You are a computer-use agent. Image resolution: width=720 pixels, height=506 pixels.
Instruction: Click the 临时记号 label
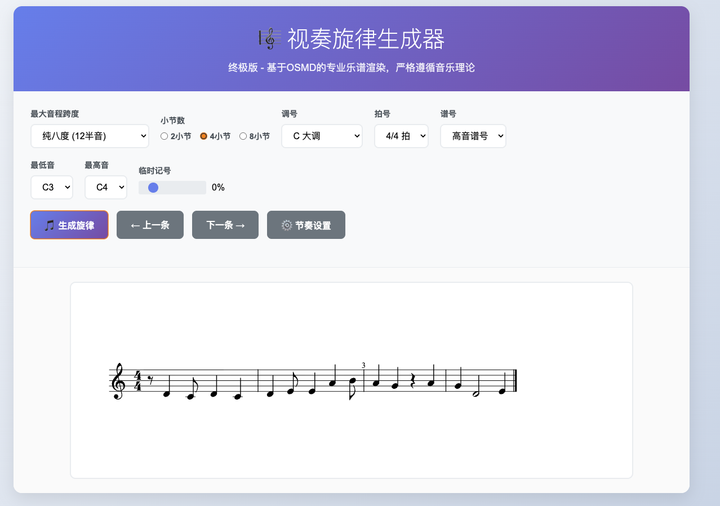(154, 170)
